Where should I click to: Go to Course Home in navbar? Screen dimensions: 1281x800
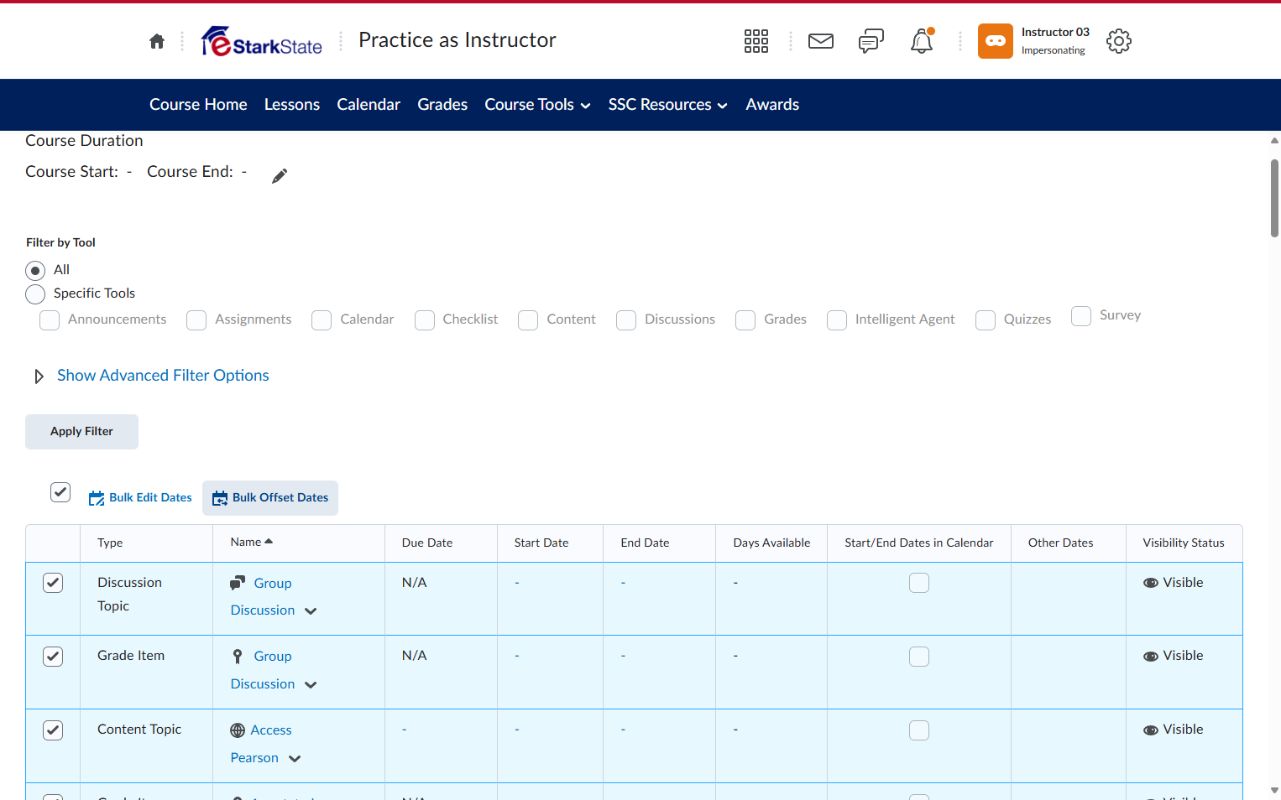point(198,105)
